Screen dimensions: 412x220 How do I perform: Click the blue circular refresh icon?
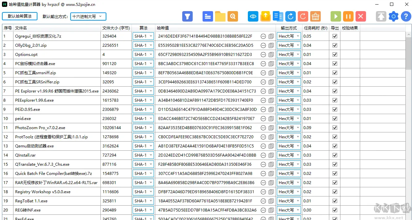291,16
